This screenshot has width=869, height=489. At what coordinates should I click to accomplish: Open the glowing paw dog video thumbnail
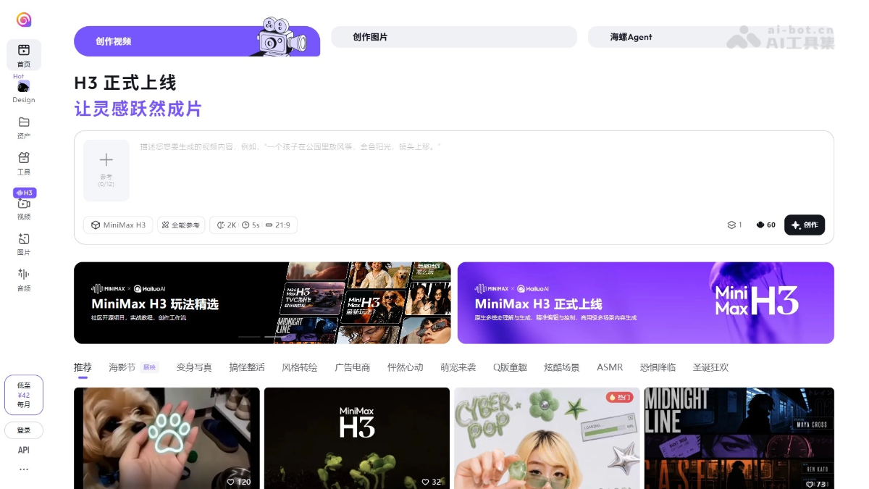point(167,438)
